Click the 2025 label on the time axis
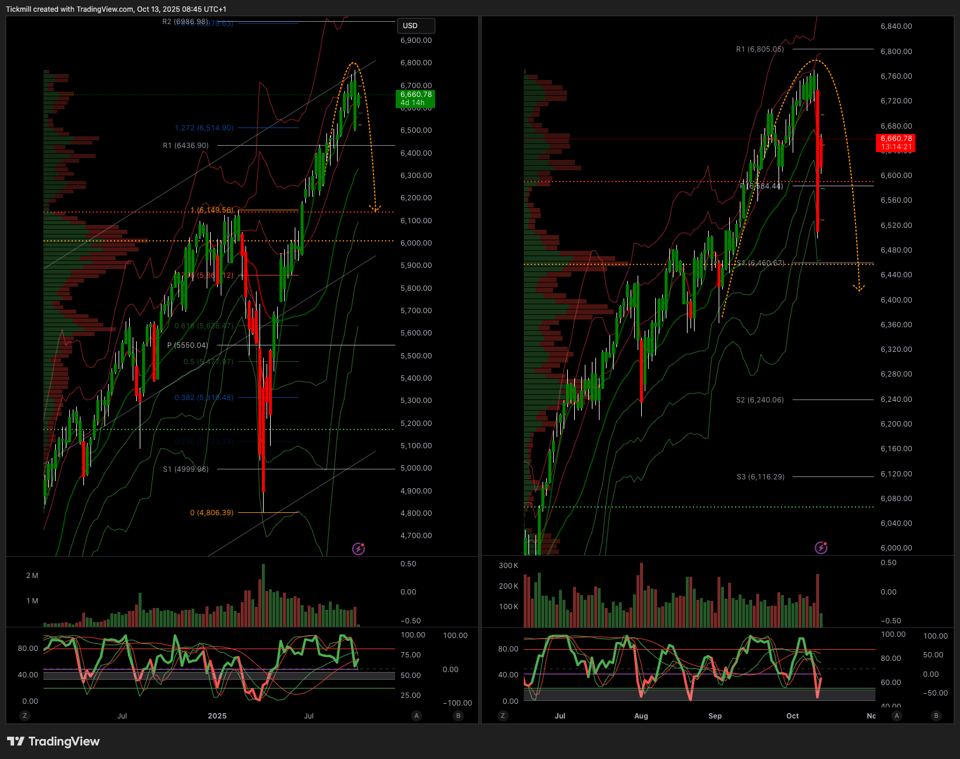960x759 pixels. tap(217, 716)
